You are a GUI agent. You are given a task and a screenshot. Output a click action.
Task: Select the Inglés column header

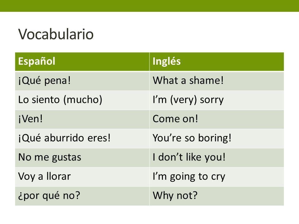217,62
